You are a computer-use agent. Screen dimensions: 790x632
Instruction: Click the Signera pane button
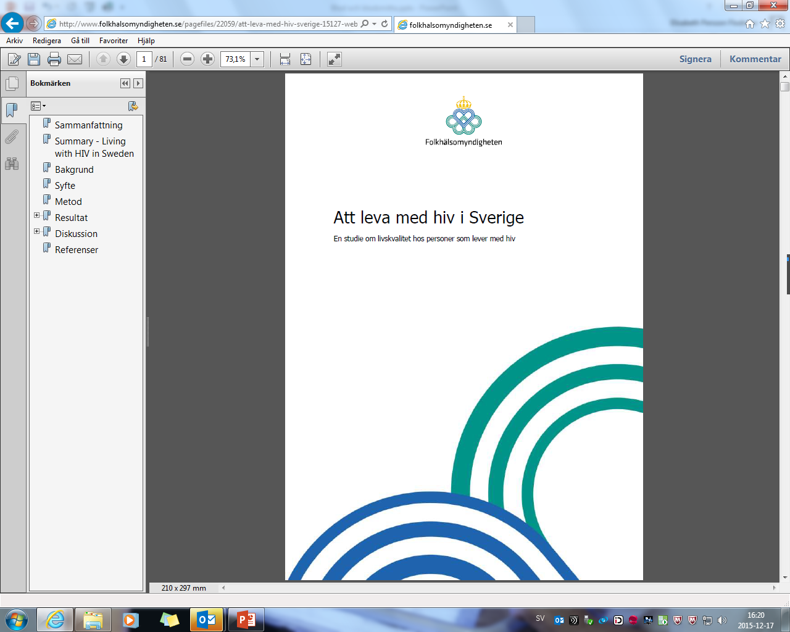[x=696, y=59]
